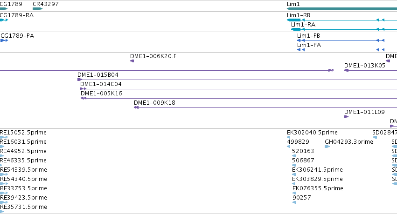397x214 pixels.
Task: Select the RE46335.5prime EST label
Action: (23, 160)
